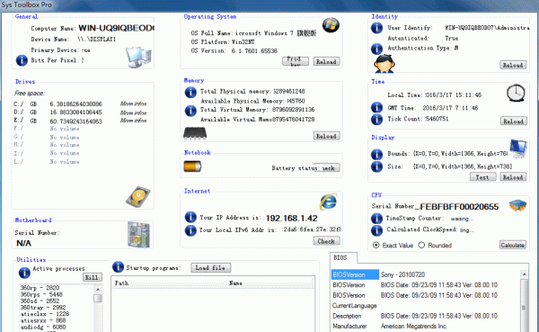539x332 pixels.
Task: Select the audiodg - 6080 process
Action: (42, 328)
